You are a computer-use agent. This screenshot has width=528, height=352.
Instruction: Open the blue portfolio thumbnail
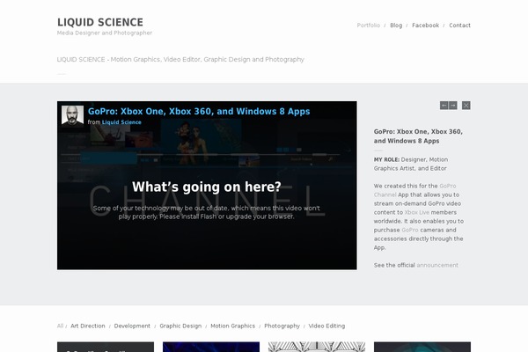[x=211, y=347]
